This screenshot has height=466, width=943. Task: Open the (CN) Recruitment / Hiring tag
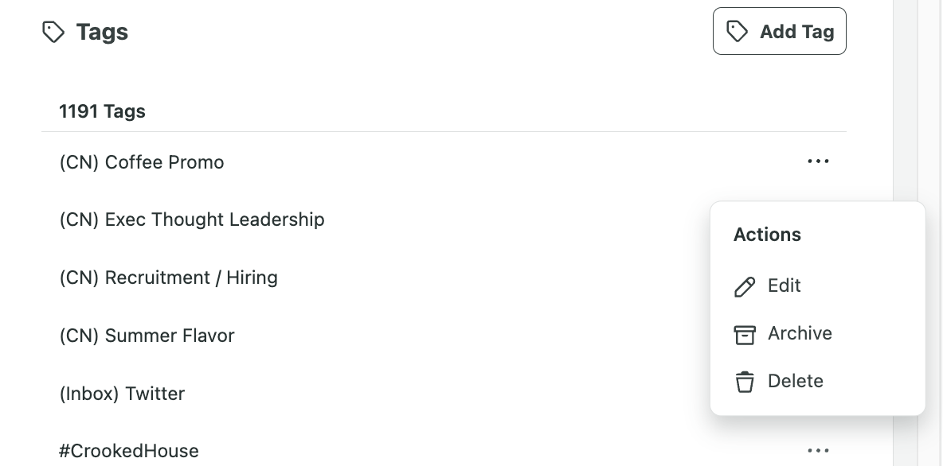(169, 278)
